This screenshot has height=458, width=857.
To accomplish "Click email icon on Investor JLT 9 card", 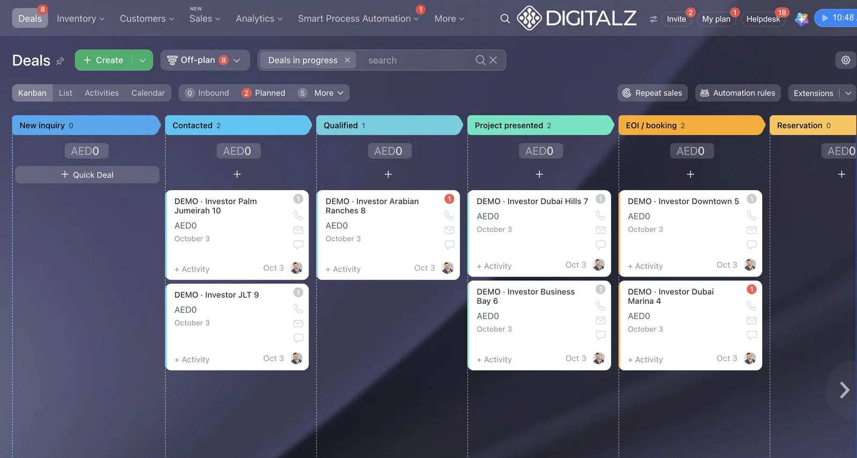I will (298, 324).
